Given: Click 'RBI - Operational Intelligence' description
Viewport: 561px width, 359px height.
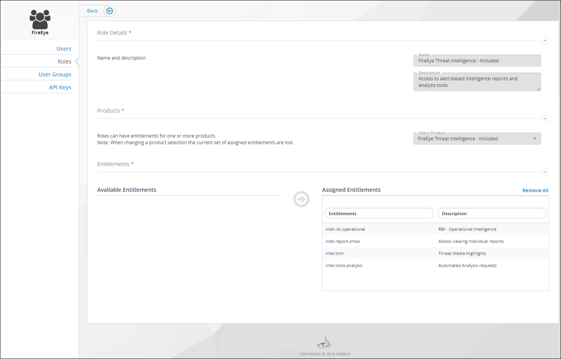Looking at the screenshot, I should 467,229.
